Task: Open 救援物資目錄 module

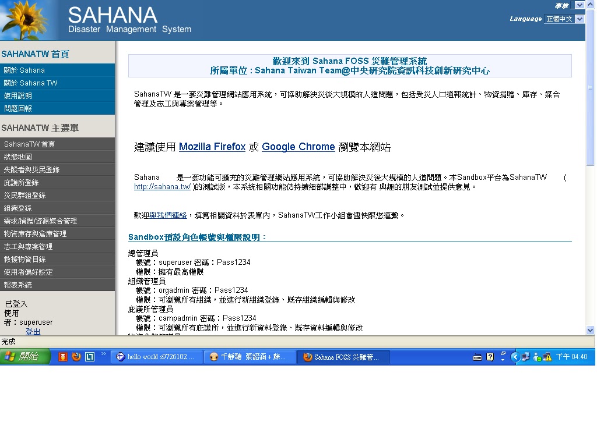Action: [57, 259]
